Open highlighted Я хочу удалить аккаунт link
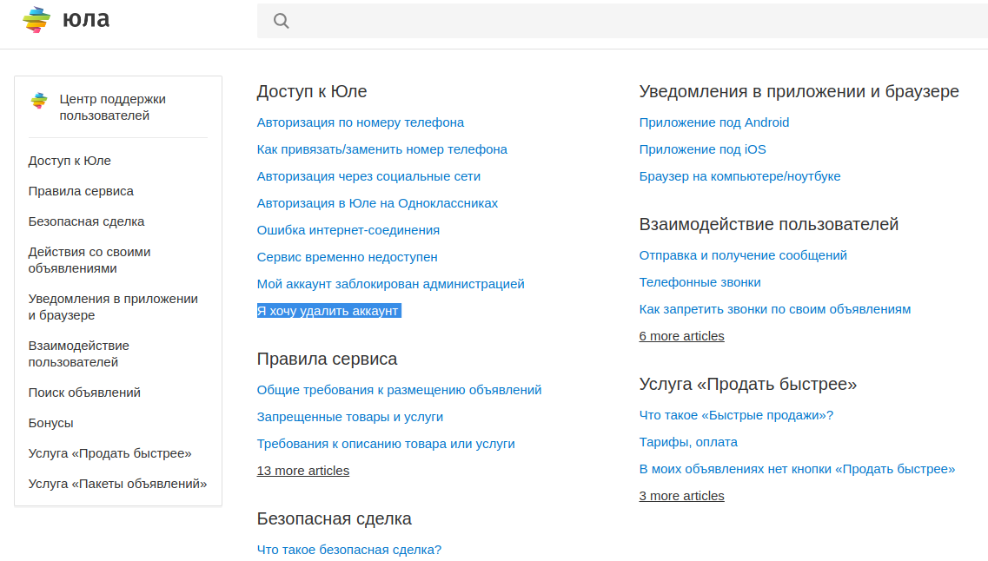Image resolution: width=988 pixels, height=561 pixels. (329, 311)
